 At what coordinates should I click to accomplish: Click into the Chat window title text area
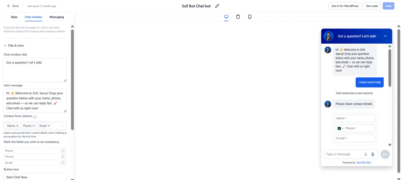point(35,70)
